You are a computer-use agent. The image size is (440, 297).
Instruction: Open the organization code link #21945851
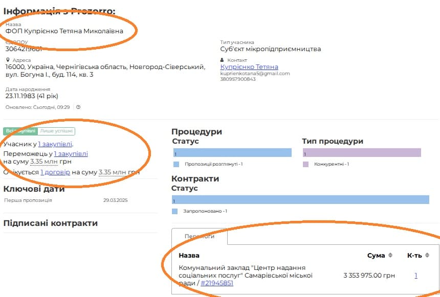(x=217, y=283)
